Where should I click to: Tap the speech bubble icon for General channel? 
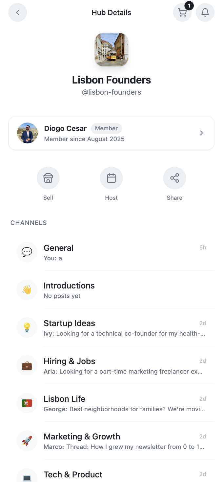click(x=27, y=252)
